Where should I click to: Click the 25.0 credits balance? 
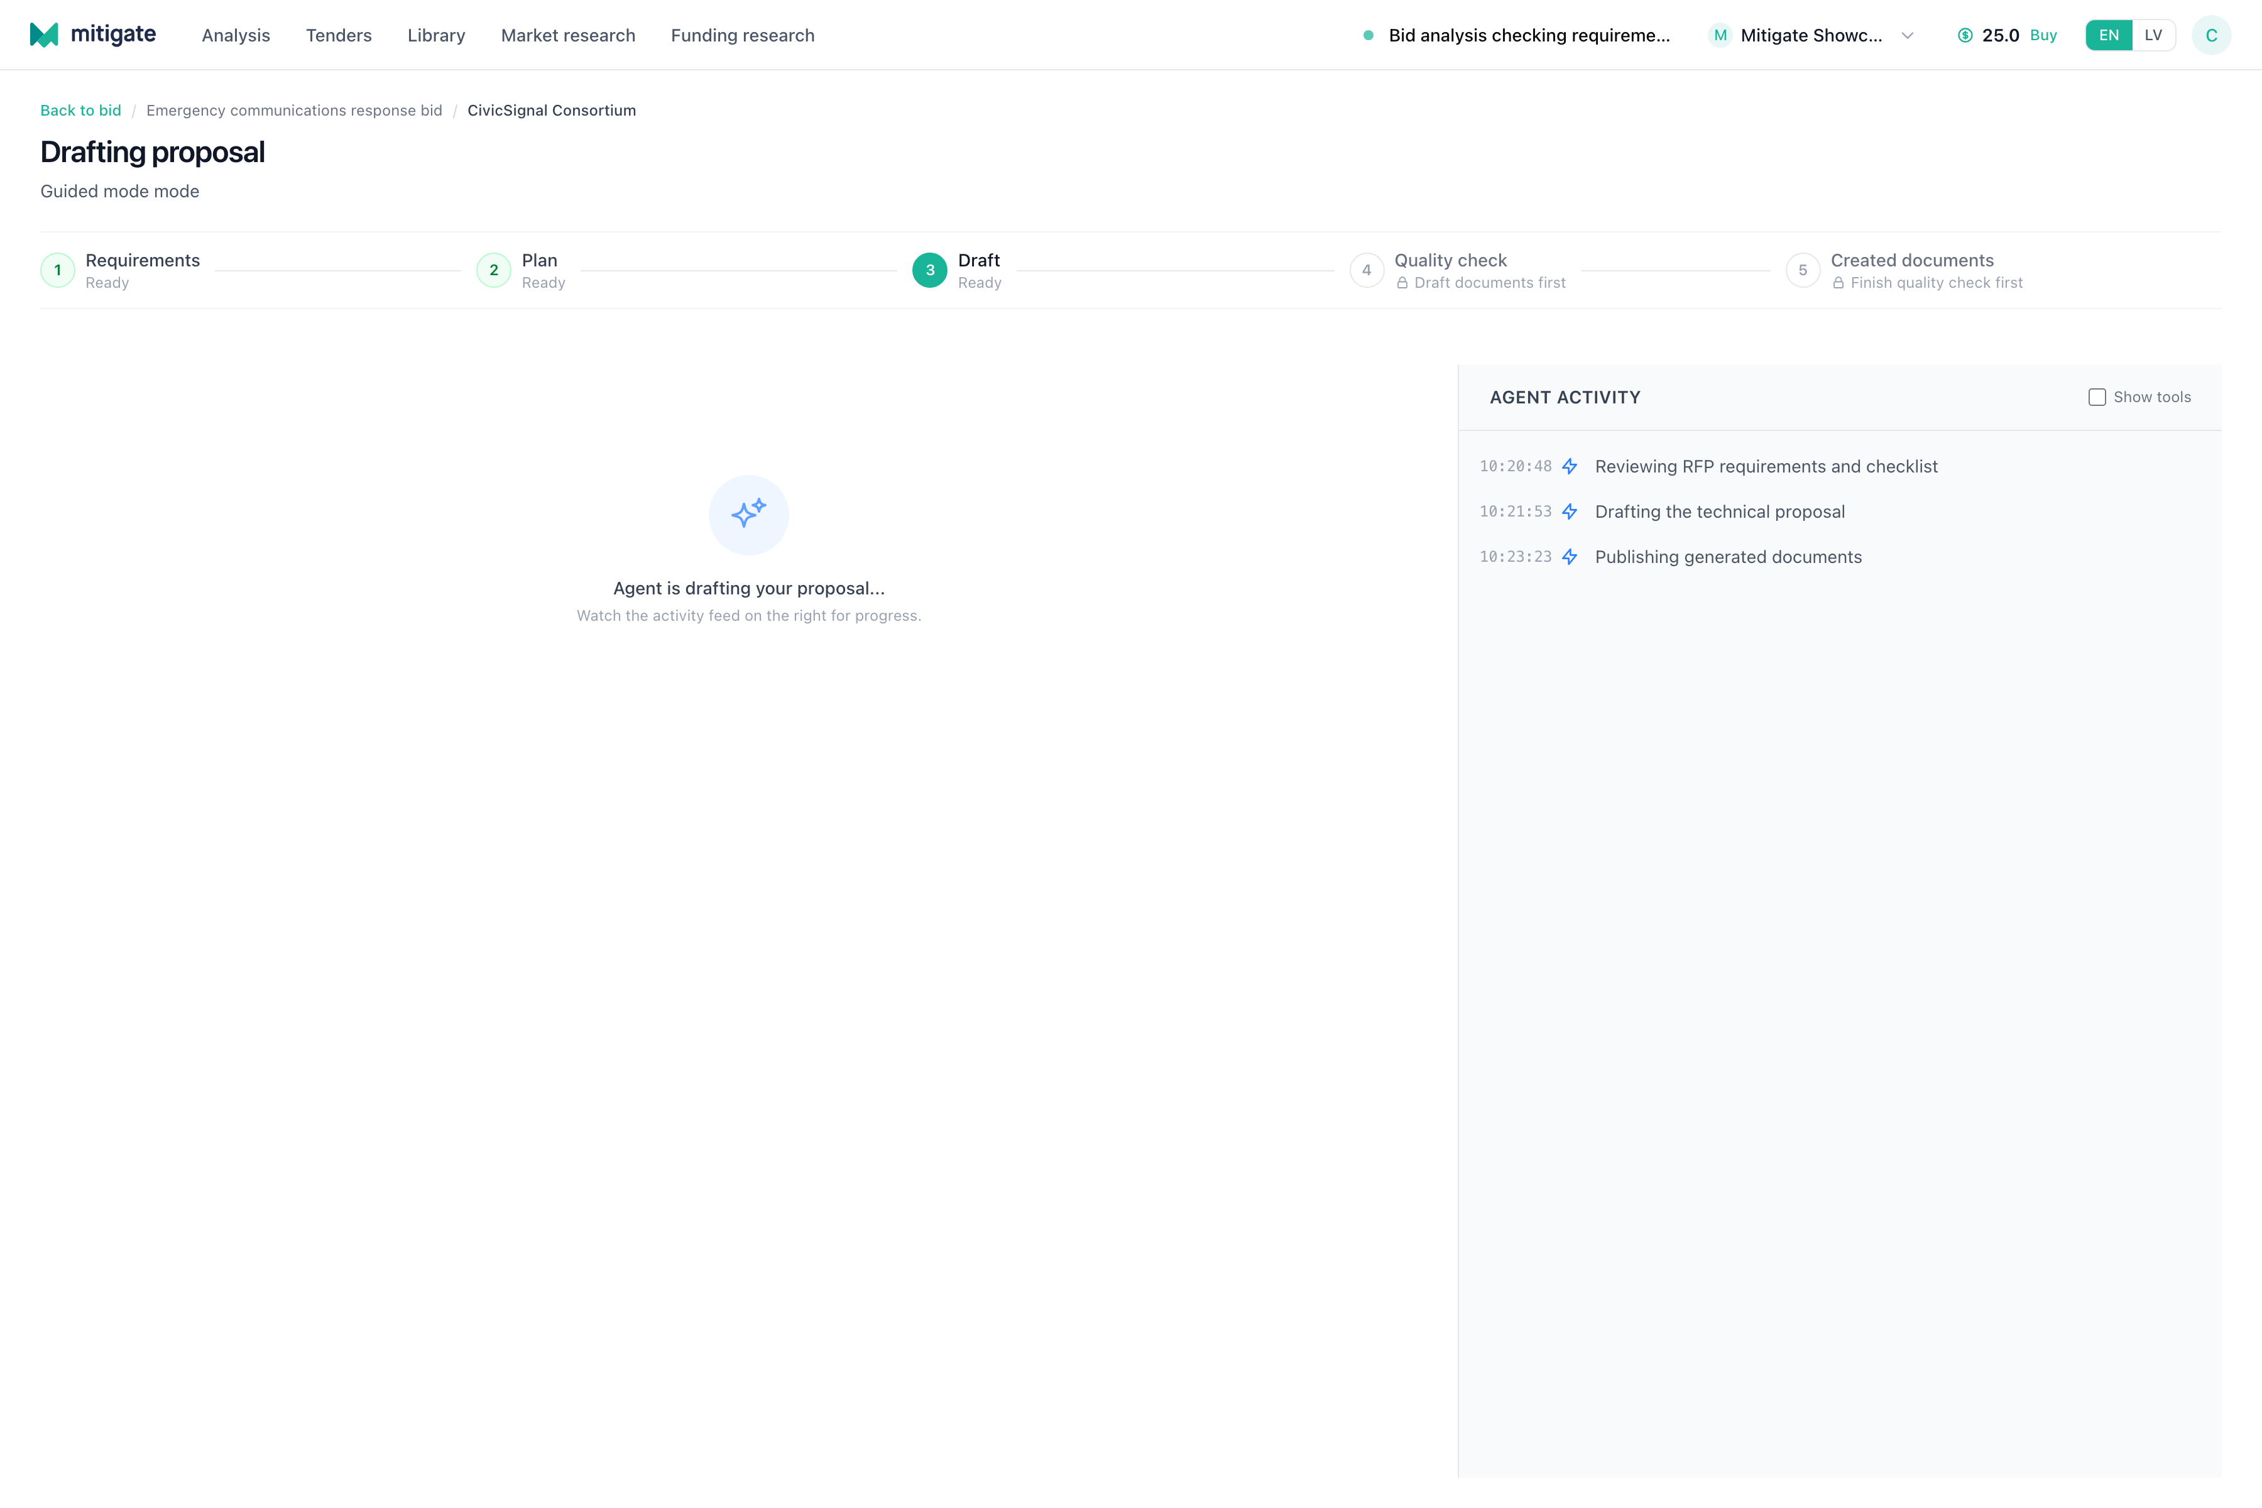pyautogui.click(x=2001, y=36)
